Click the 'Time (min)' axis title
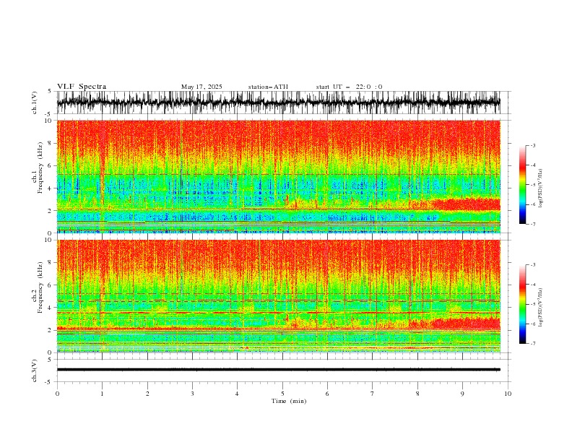Image resolution: width=572 pixels, height=442 pixels. [289, 401]
